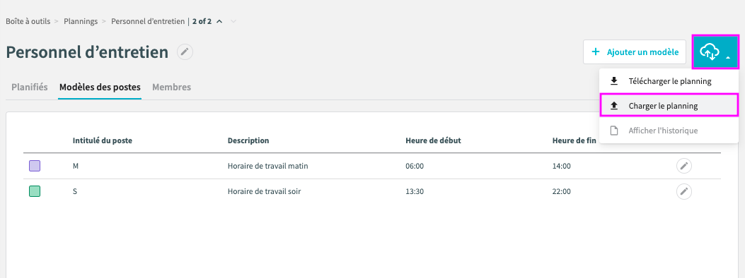
Task: Select Télécharger le planning menu option
Action: 669,81
